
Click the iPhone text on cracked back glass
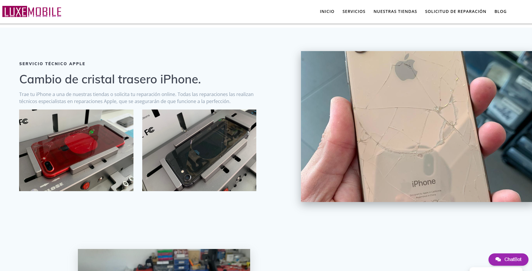pos(424,183)
